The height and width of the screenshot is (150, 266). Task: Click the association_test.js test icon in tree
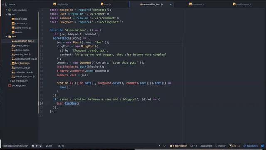click(13, 41)
